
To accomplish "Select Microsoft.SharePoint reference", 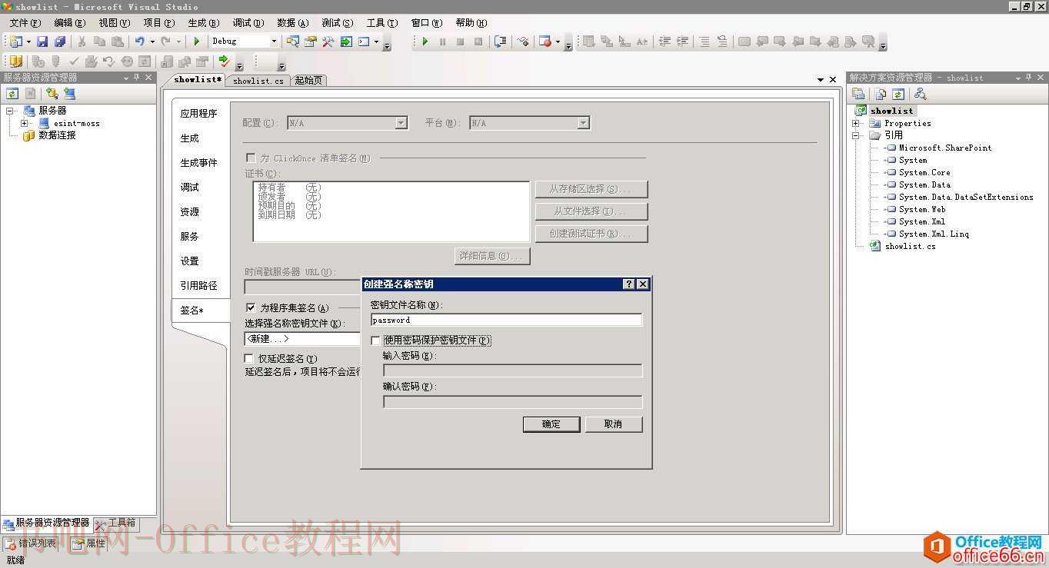I will (945, 148).
